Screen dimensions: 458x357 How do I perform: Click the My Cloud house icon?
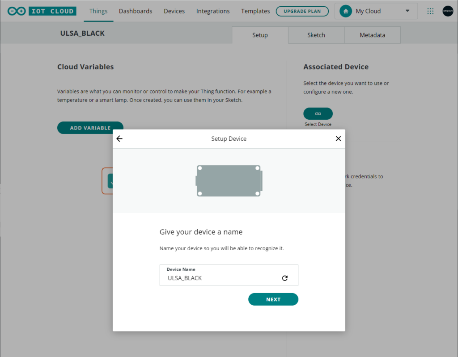click(x=345, y=11)
